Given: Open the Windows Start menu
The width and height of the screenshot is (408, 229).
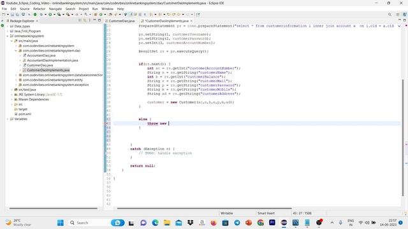Looking at the screenshot, I should tap(61, 223).
